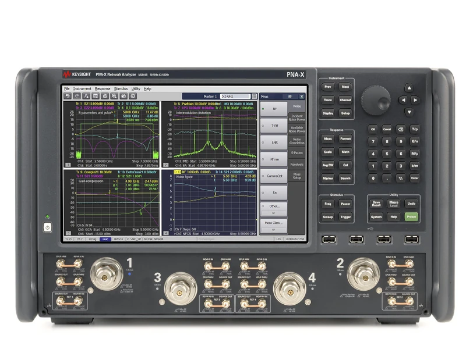This screenshot has height=349, width=466.
Task: Switch to Receivers softkey tab
Action: [x=297, y=165]
